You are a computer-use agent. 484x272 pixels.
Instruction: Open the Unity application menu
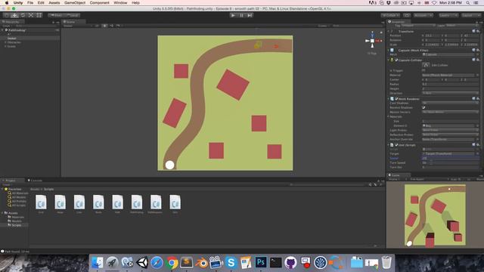(18, 3)
